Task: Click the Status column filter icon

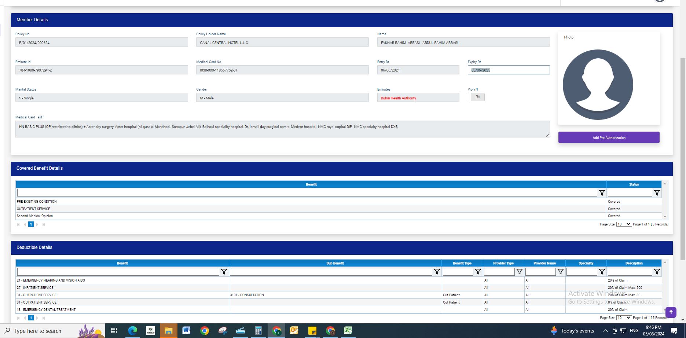Action: (657, 193)
